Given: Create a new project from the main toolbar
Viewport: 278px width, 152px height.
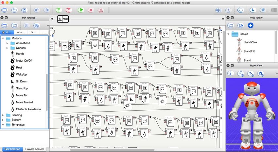Looking at the screenshot, I should (5, 10).
